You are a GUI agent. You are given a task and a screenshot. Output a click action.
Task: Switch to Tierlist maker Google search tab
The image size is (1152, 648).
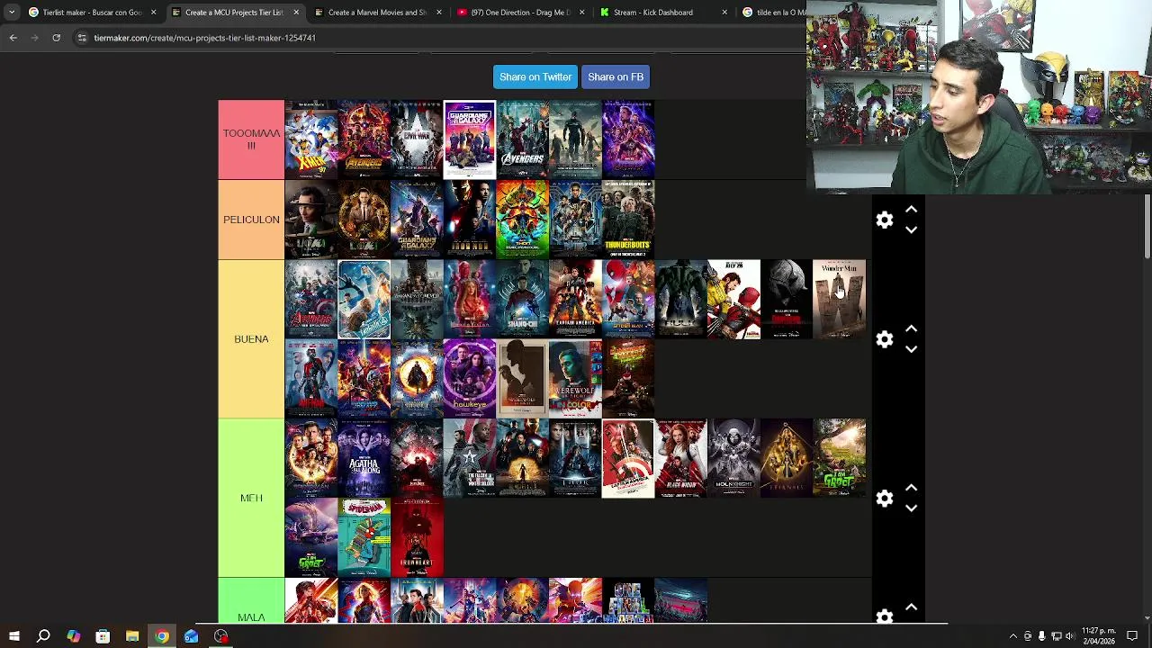[93, 13]
